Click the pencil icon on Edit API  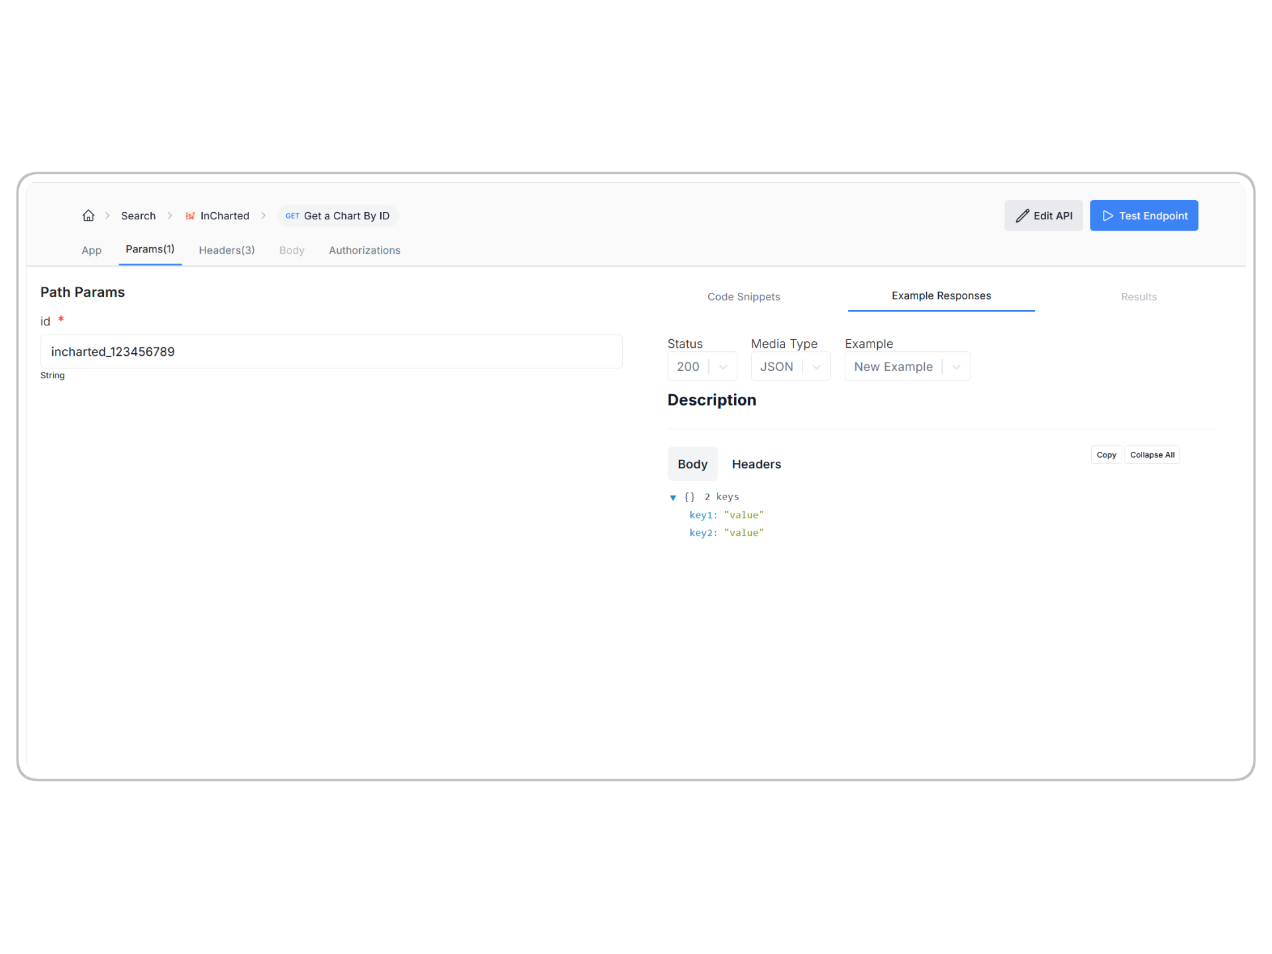coord(1022,216)
